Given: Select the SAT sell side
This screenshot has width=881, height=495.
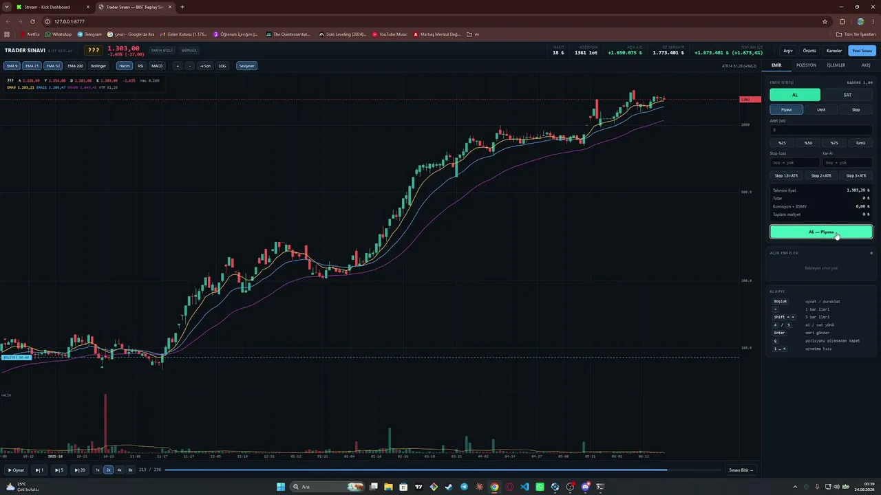Looking at the screenshot, I should (847, 95).
